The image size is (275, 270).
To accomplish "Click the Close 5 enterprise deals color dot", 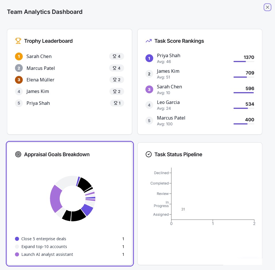I will pyautogui.click(x=17, y=239).
